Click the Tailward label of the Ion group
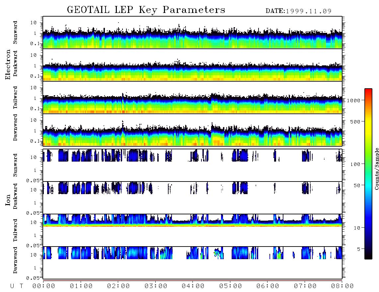Image resolution: width=379 pixels, height=292 pixels. tap(15, 230)
